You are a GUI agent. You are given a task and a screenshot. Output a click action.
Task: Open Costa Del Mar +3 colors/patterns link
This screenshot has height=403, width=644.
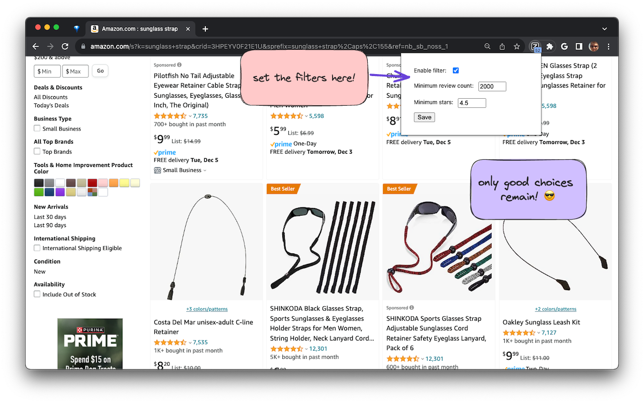207,309
